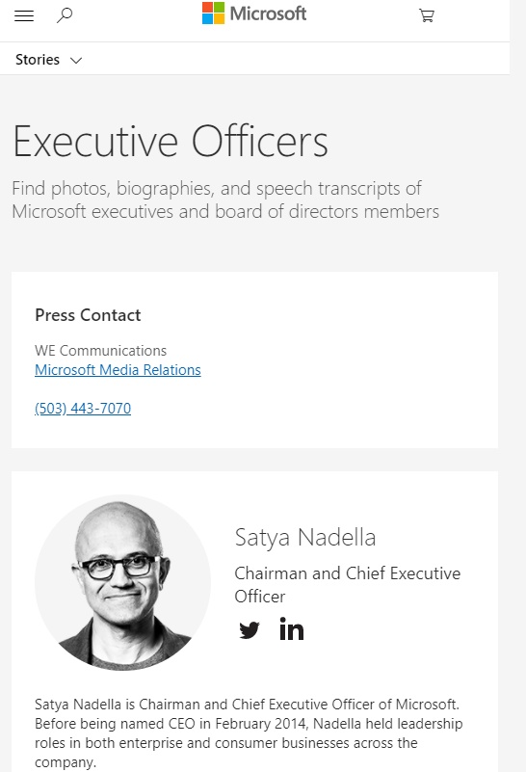Open the Stories menu label
The image size is (526, 772).
38,60
